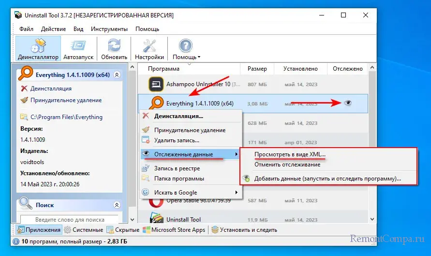The width and height of the screenshot is (431, 256).
Task: Click the search input field
Action: coord(70,220)
